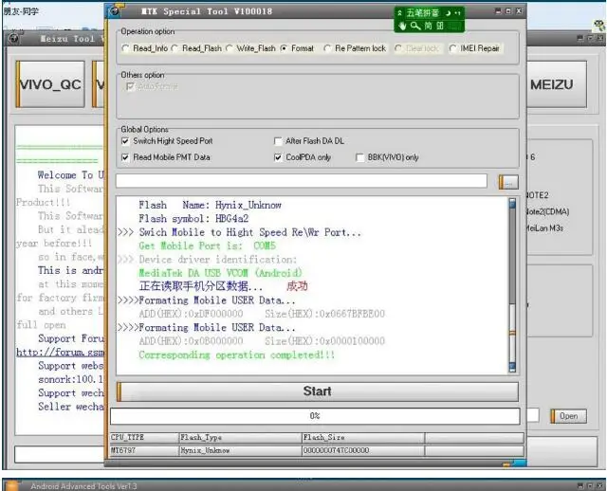This screenshot has width=607, height=491.
Task: Click the Meizu Tool window title icon
Action: (x=13, y=38)
